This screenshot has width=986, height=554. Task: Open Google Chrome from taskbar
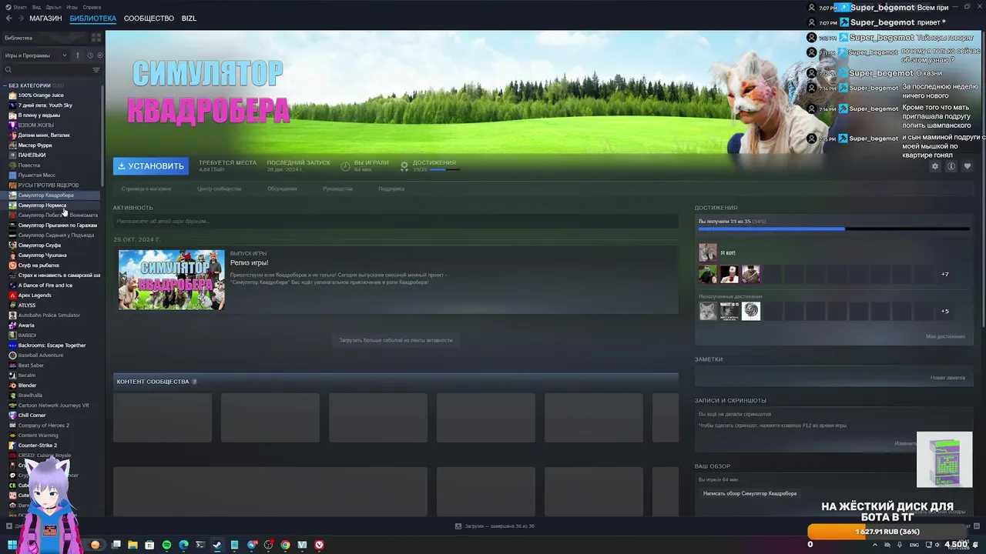point(285,545)
